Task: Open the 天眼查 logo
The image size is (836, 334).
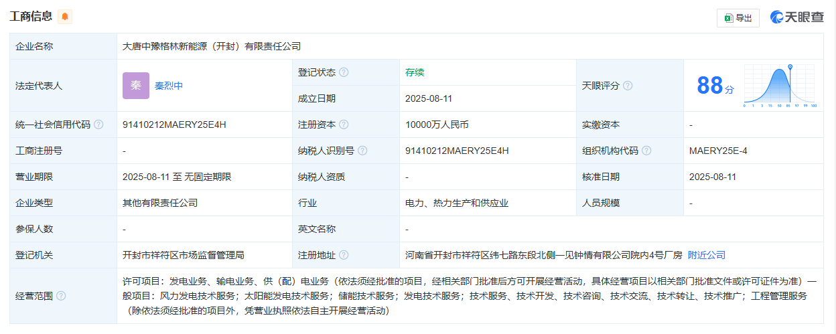Action: 796,17
